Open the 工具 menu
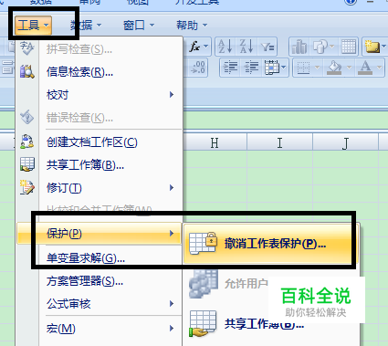Viewport: 388px width, 346px height. (33, 25)
